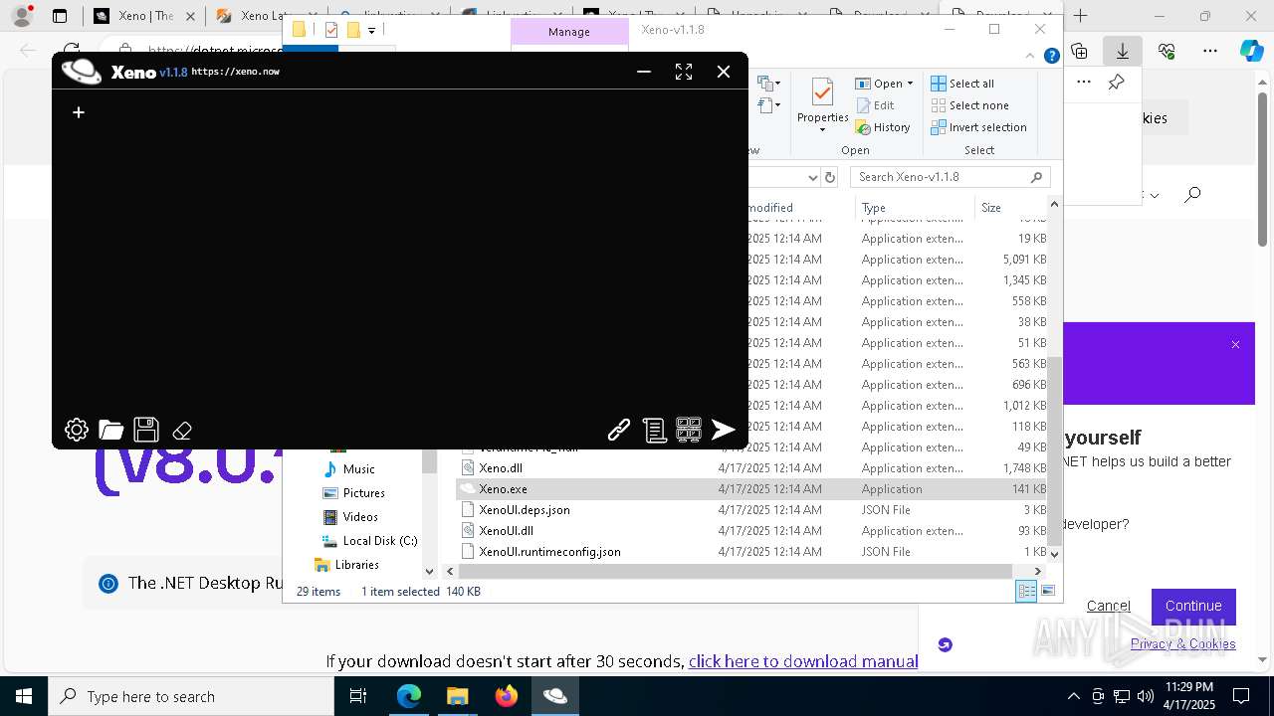Pin the Edge downloads panel
This screenshot has width=1274, height=716.
(1117, 83)
